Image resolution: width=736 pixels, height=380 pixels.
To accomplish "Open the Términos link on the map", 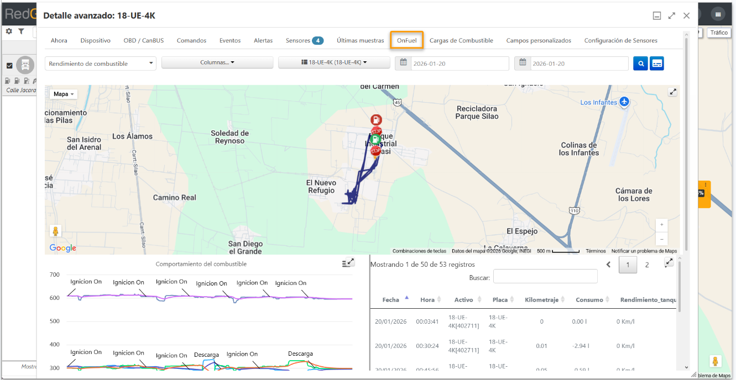I will (596, 251).
